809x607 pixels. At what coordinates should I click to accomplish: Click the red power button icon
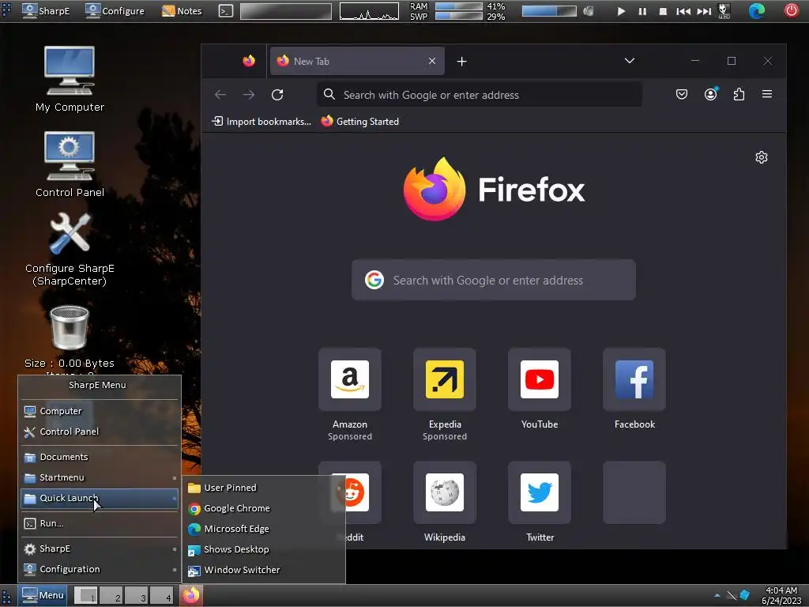pyautogui.click(x=792, y=10)
